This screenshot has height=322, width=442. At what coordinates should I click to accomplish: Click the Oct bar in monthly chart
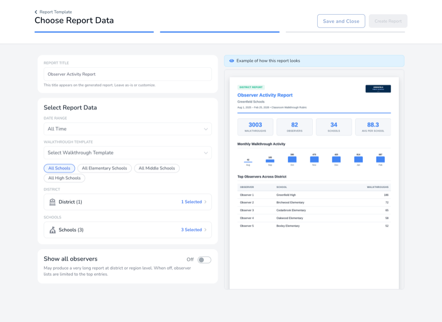292,160
